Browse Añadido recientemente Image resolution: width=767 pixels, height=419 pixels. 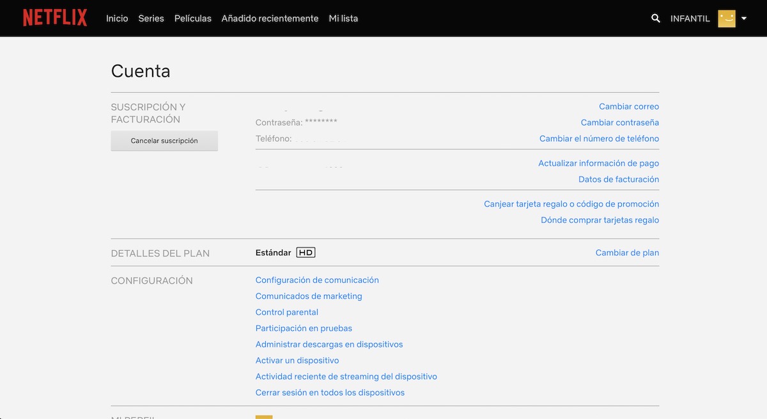(270, 19)
